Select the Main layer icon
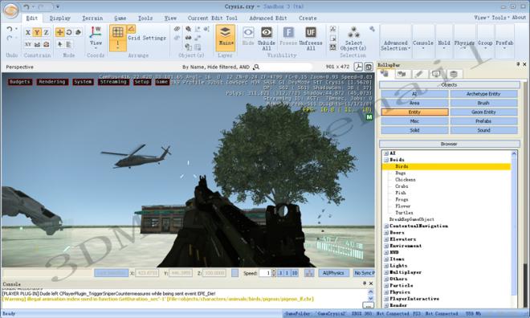This screenshot has width=530, height=318. click(225, 33)
